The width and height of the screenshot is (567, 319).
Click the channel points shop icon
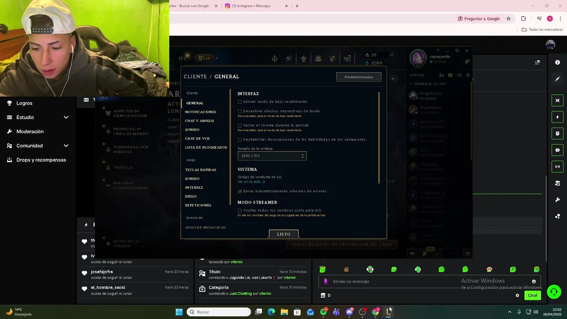click(x=323, y=296)
